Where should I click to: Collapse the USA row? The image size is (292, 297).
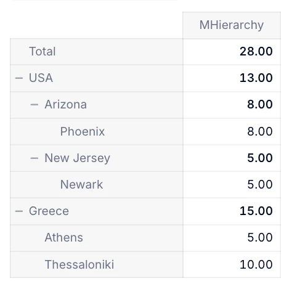coord(19,78)
